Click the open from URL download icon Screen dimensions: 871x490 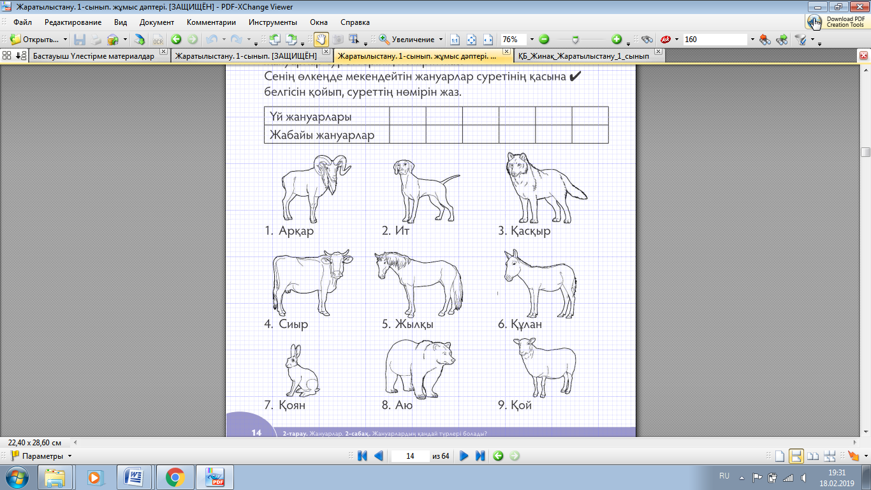point(140,40)
